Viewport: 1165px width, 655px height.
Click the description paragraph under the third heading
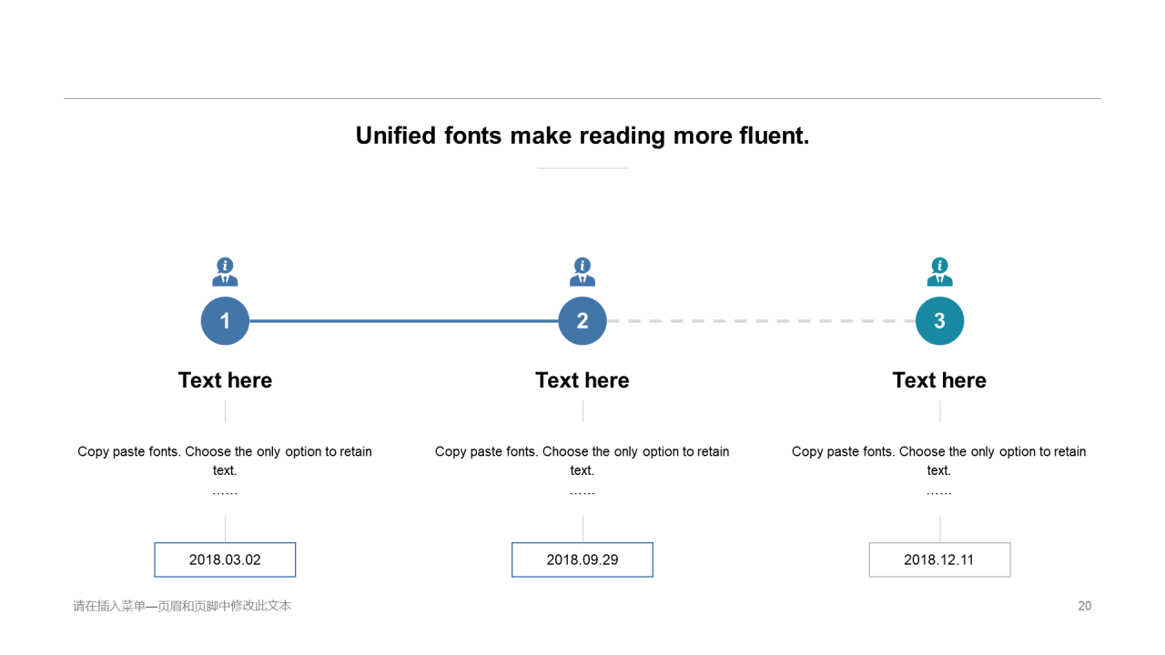click(x=939, y=460)
